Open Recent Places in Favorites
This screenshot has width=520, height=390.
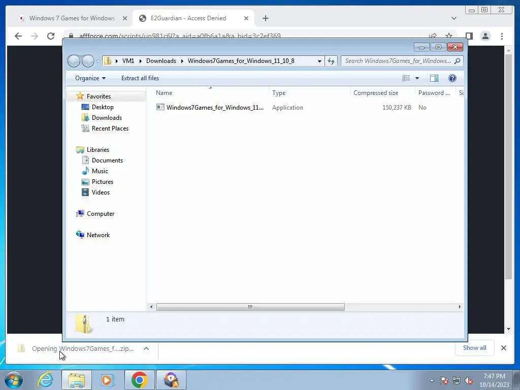click(110, 128)
